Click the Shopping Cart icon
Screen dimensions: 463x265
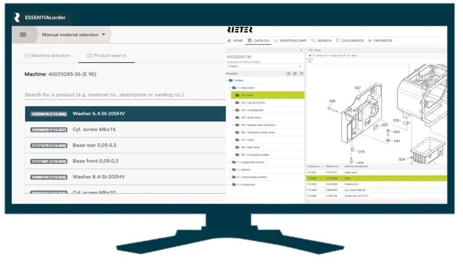[276, 41]
